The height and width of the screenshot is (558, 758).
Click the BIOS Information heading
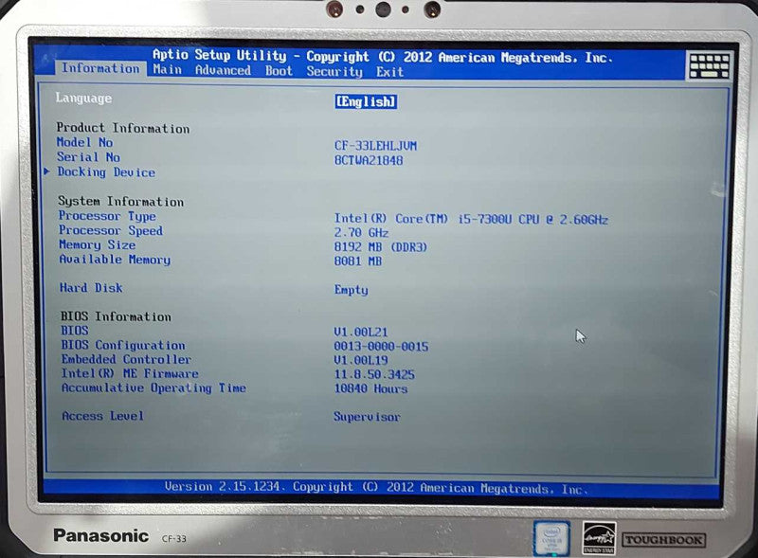click(116, 316)
